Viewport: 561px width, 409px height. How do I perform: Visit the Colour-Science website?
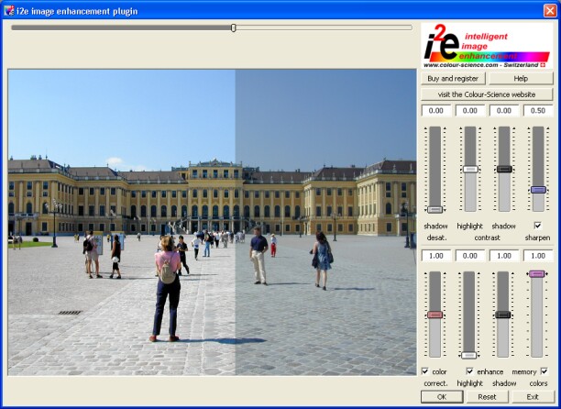pos(487,94)
